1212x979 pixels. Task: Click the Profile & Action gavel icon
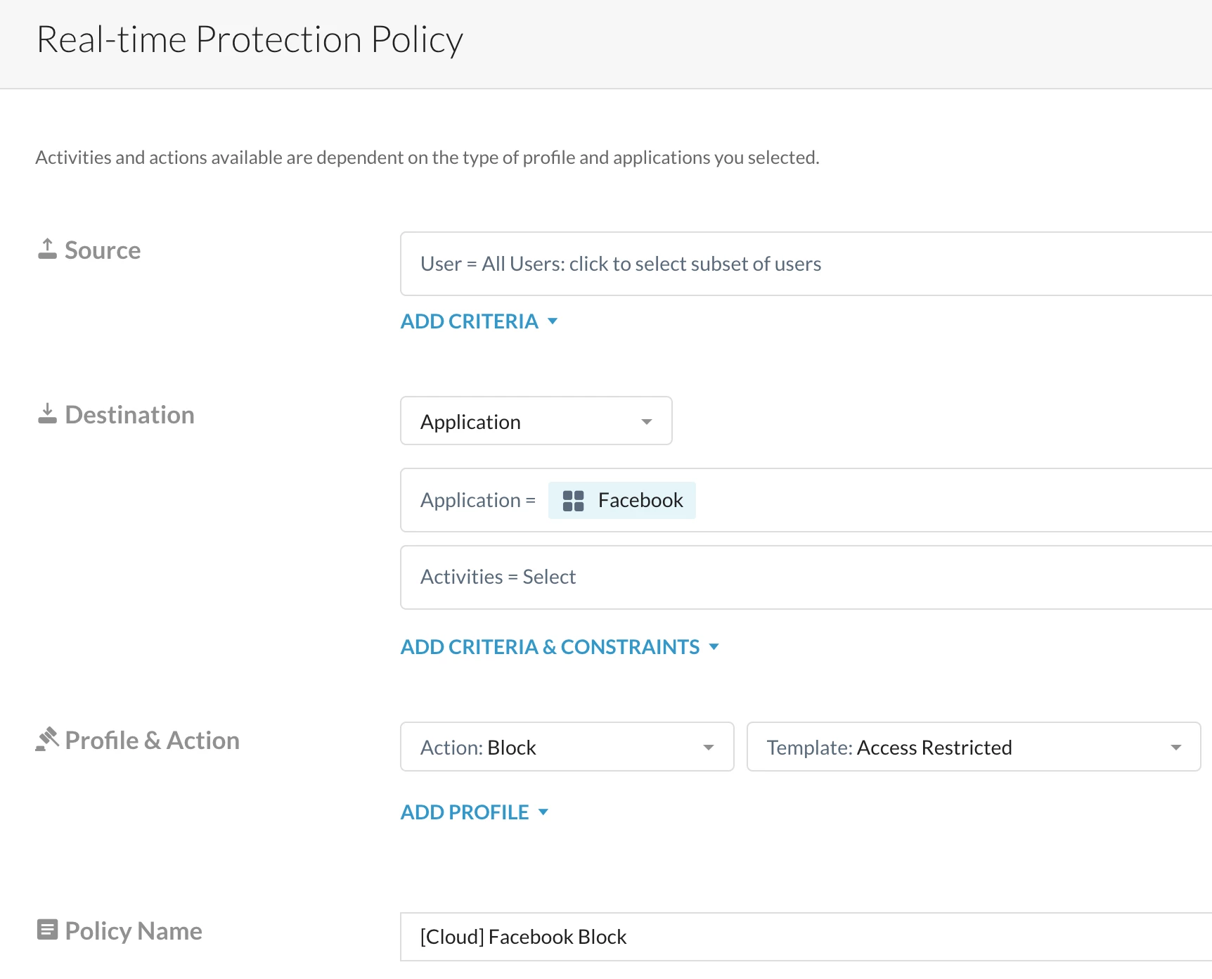[x=47, y=739]
